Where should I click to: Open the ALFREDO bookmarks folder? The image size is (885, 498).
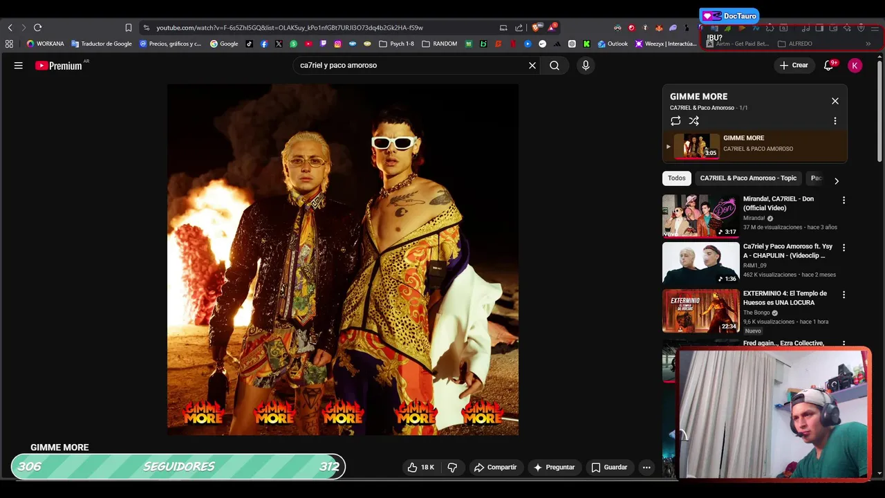click(x=795, y=44)
